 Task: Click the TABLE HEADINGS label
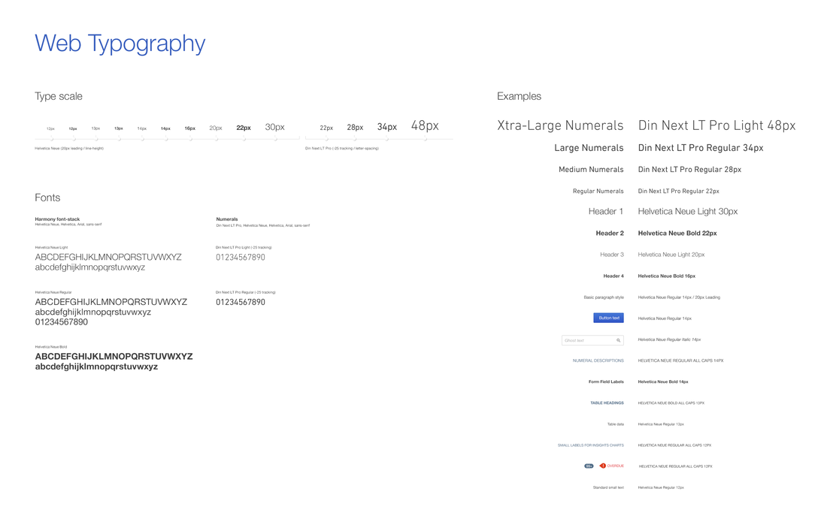(x=607, y=403)
